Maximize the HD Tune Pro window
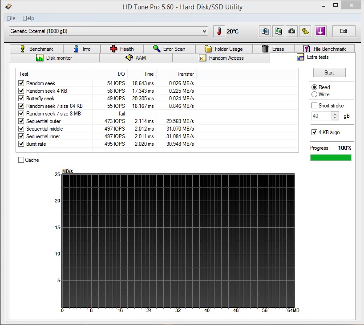 click(336, 5)
